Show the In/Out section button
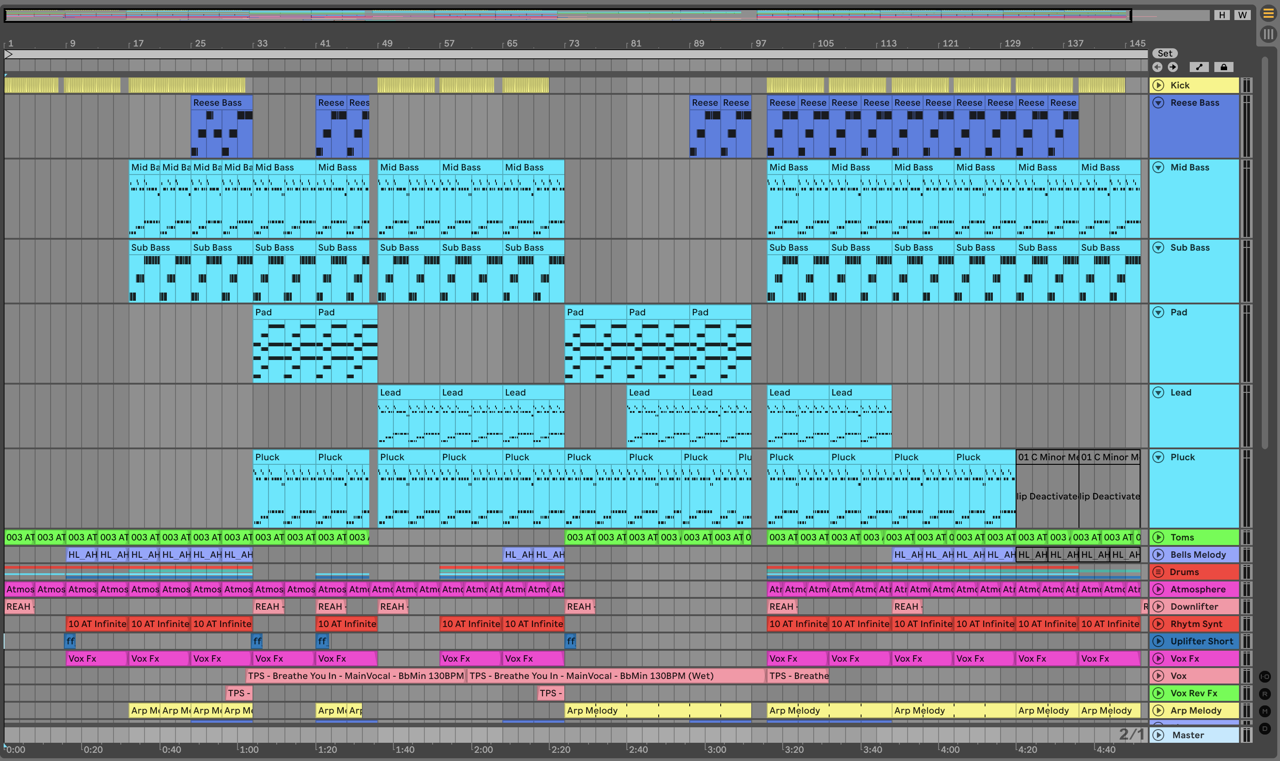This screenshot has height=761, width=1280. [1265, 676]
